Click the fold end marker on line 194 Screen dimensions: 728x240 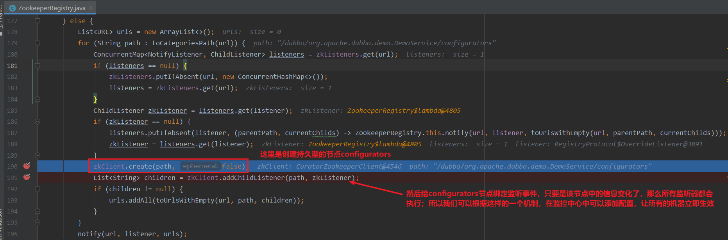coord(38,211)
